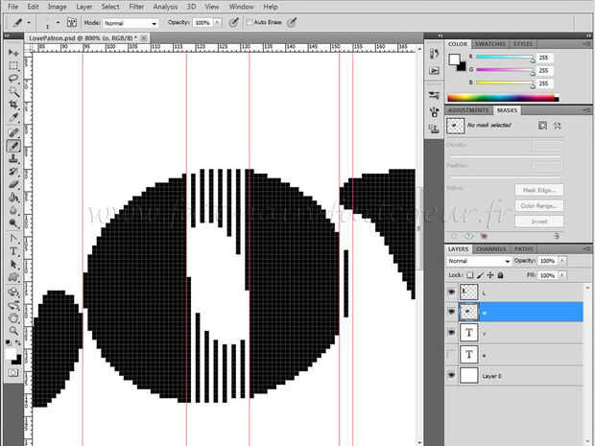595x446 pixels.
Task: Select the Clone Stamp tool
Action: (x=13, y=158)
